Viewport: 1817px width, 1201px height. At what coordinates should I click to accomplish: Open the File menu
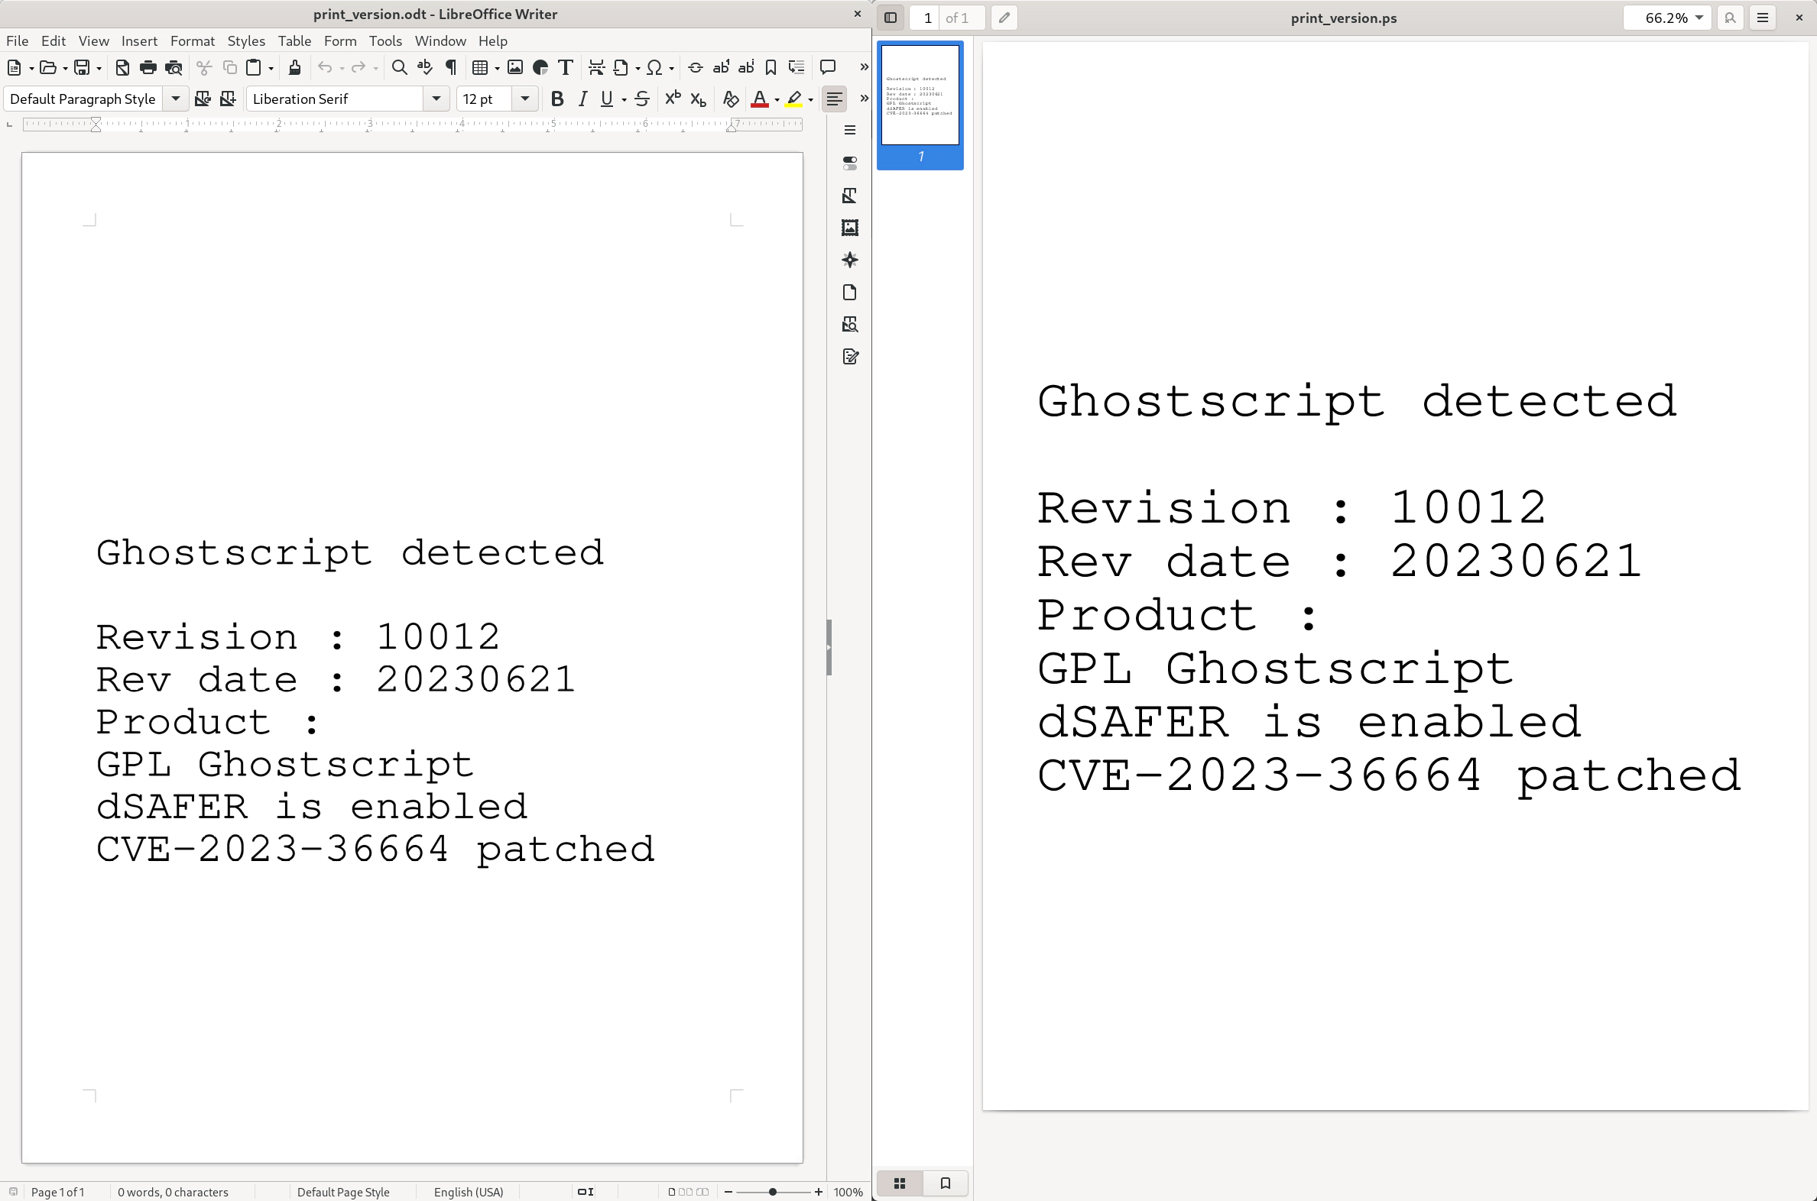(17, 40)
